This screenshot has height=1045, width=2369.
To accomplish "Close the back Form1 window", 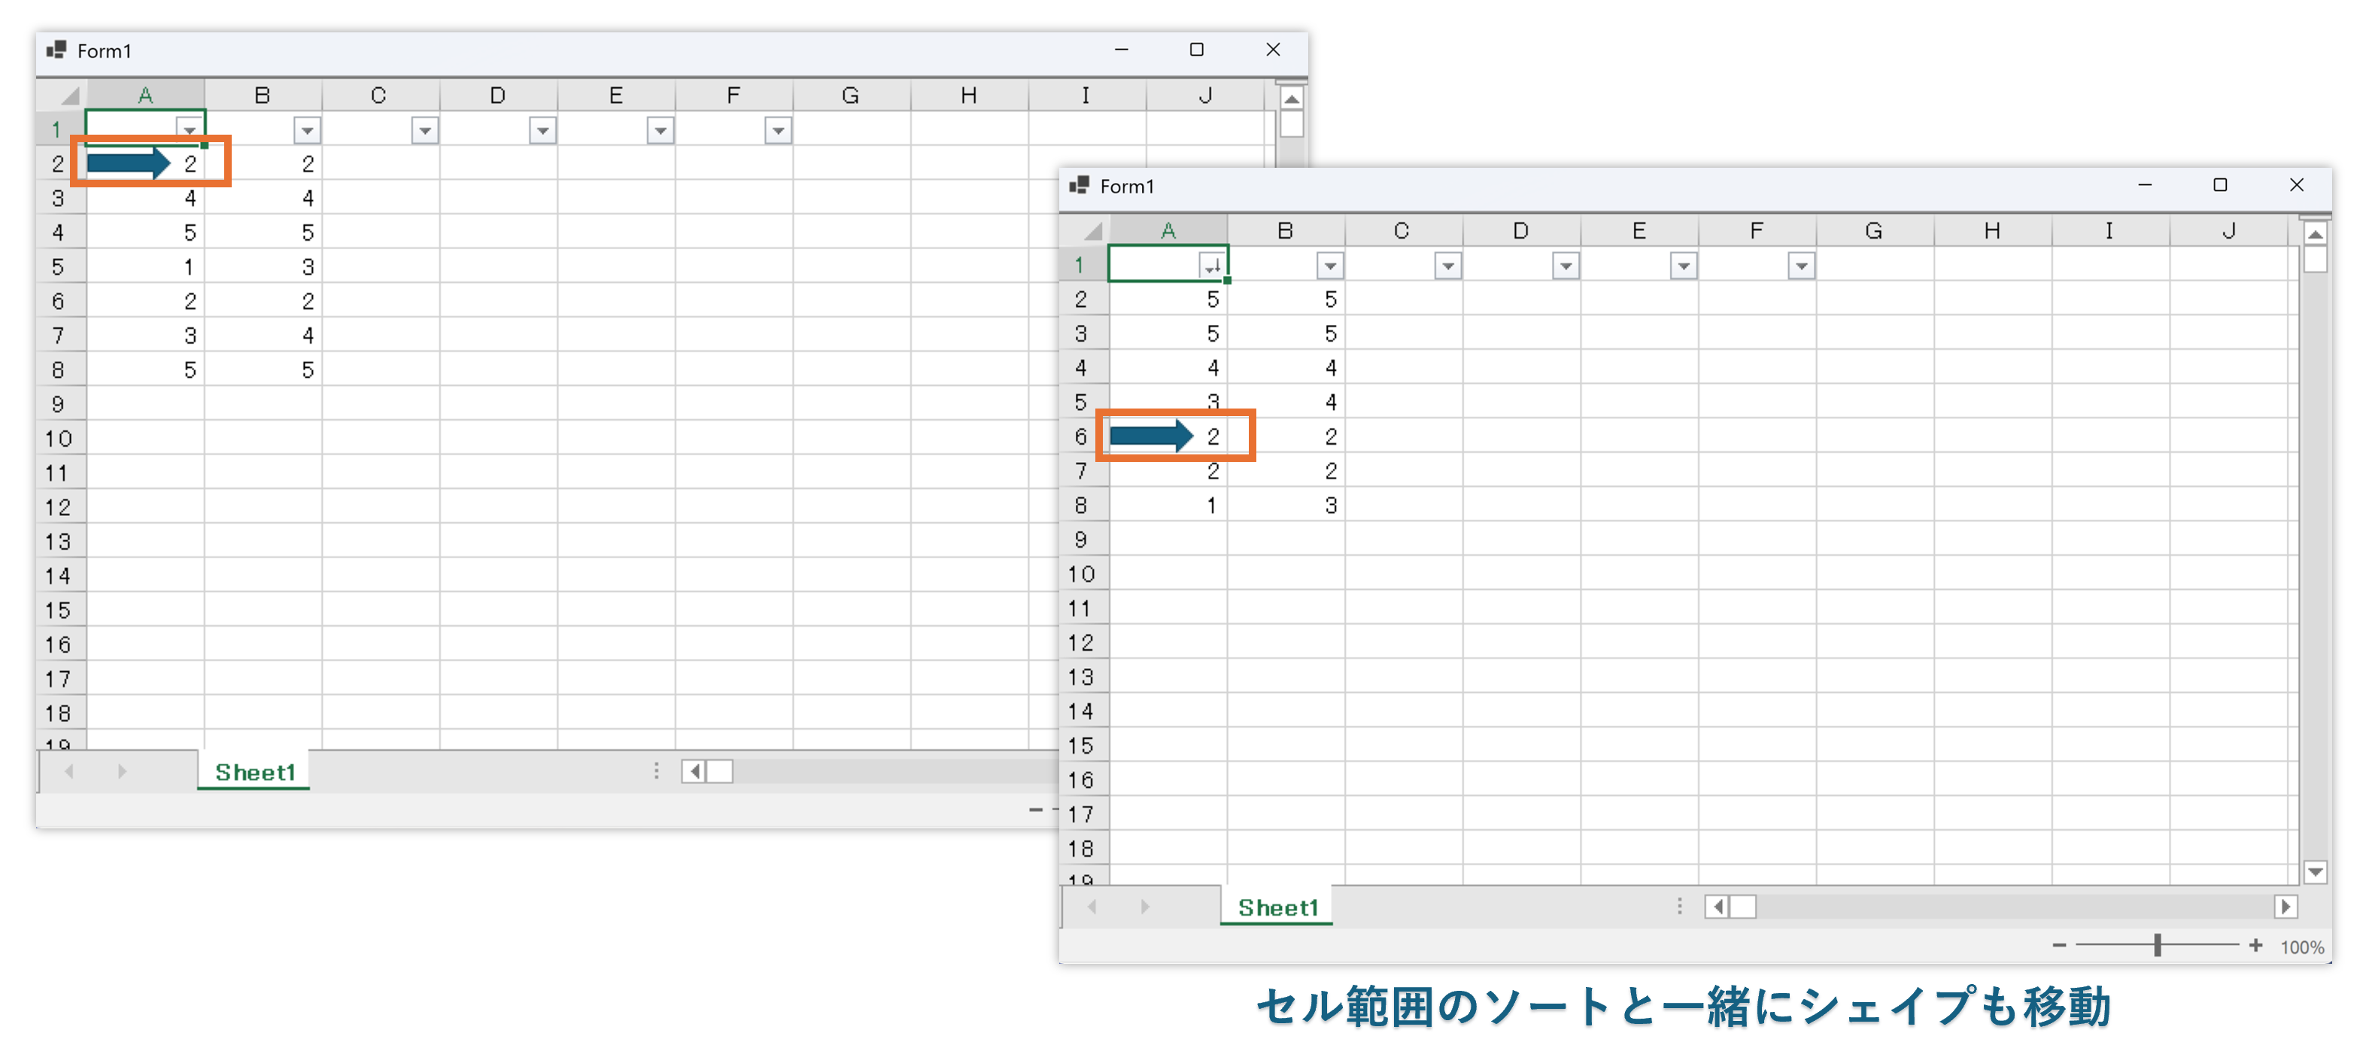I will point(1273,50).
